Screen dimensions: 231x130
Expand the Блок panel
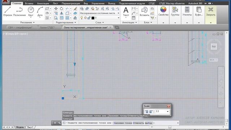148,22
